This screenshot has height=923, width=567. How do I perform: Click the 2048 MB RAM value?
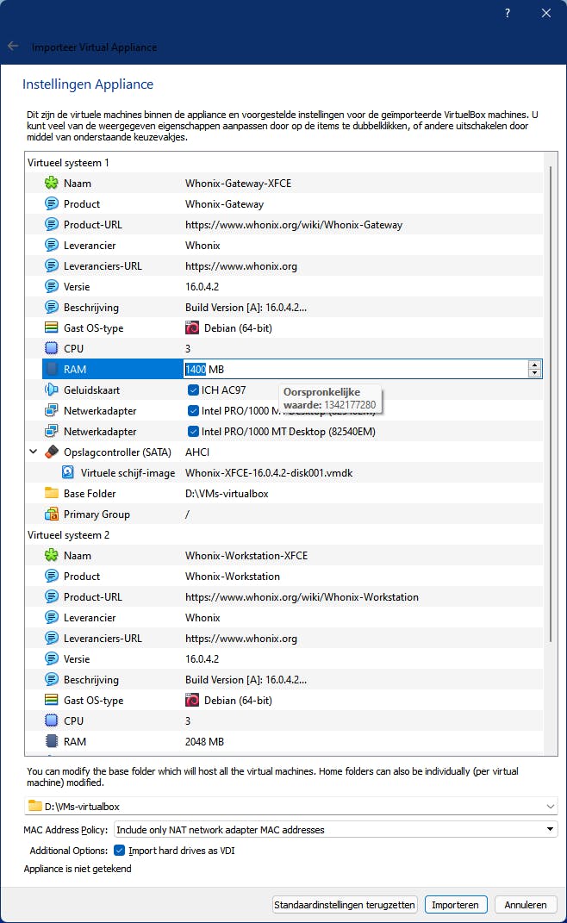[x=204, y=742]
